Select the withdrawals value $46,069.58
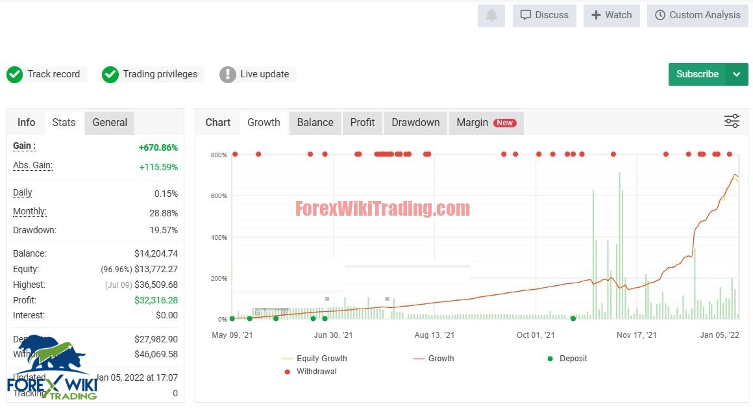Image resolution: width=753 pixels, height=408 pixels. pyautogui.click(x=156, y=354)
